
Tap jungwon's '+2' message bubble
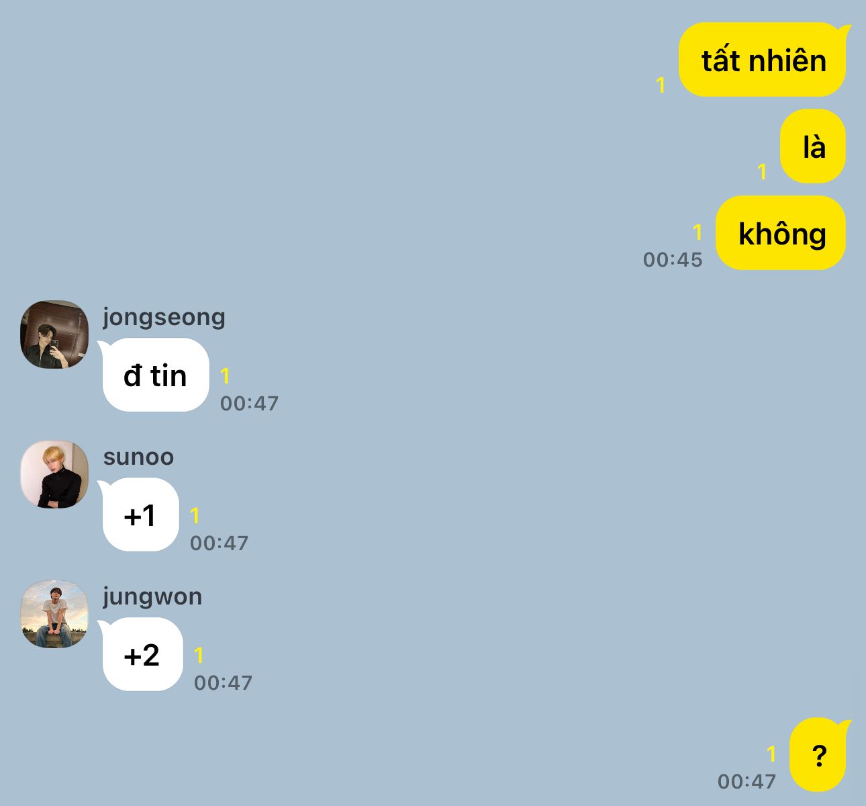(142, 654)
